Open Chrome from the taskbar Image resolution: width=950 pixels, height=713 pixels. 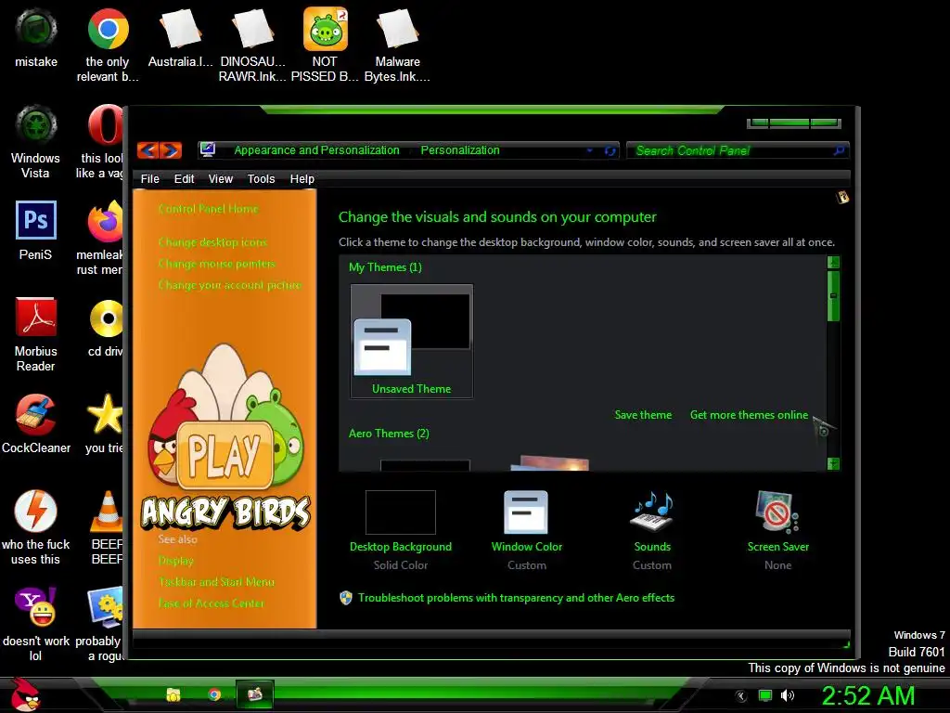coord(214,694)
